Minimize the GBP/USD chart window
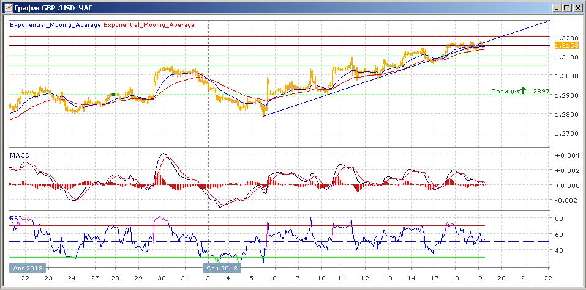This screenshot has width=586, height=290. (x=555, y=7)
